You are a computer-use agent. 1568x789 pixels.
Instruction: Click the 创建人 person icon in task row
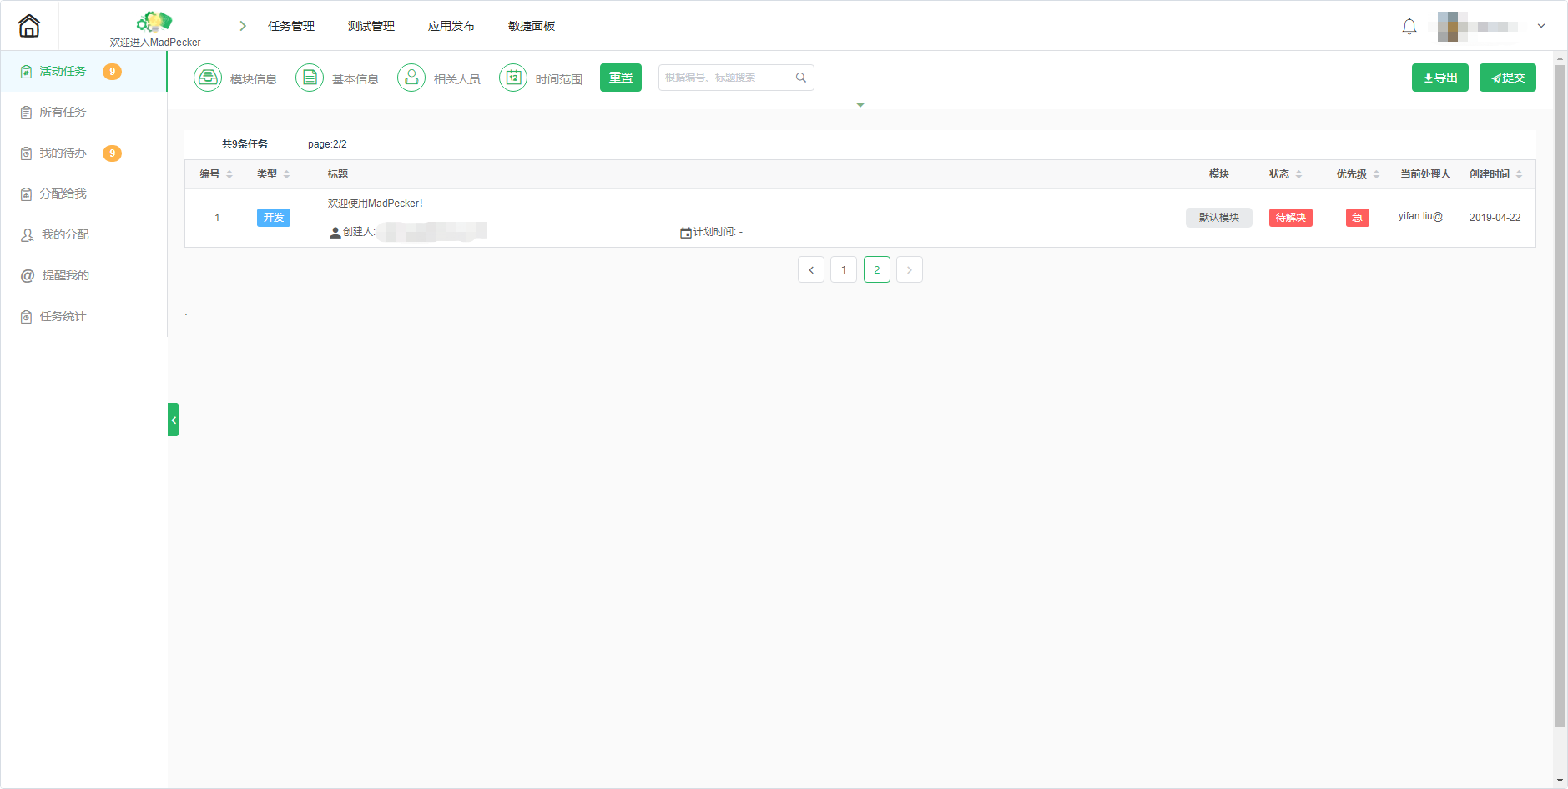[x=335, y=233]
